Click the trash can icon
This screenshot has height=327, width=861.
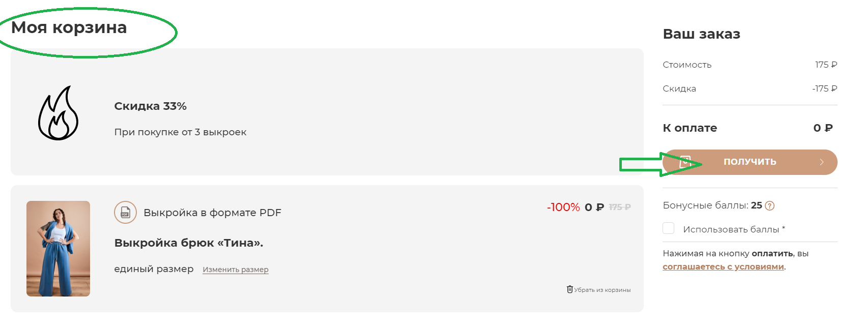(569, 289)
